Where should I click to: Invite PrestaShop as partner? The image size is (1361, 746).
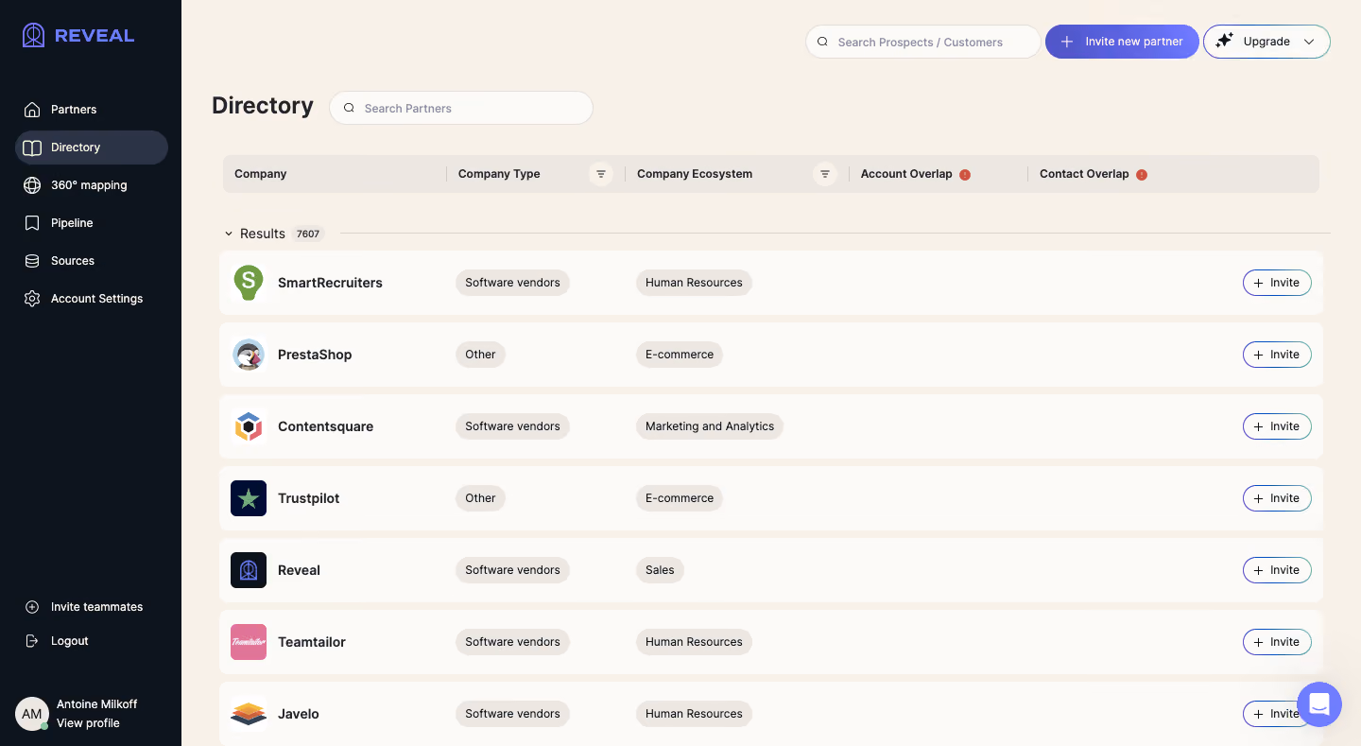(x=1277, y=355)
